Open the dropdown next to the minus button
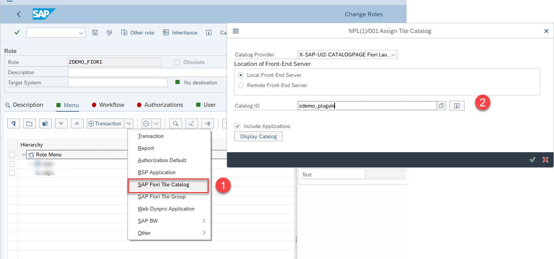The height and width of the screenshot is (259, 554). pyautogui.click(x=156, y=123)
